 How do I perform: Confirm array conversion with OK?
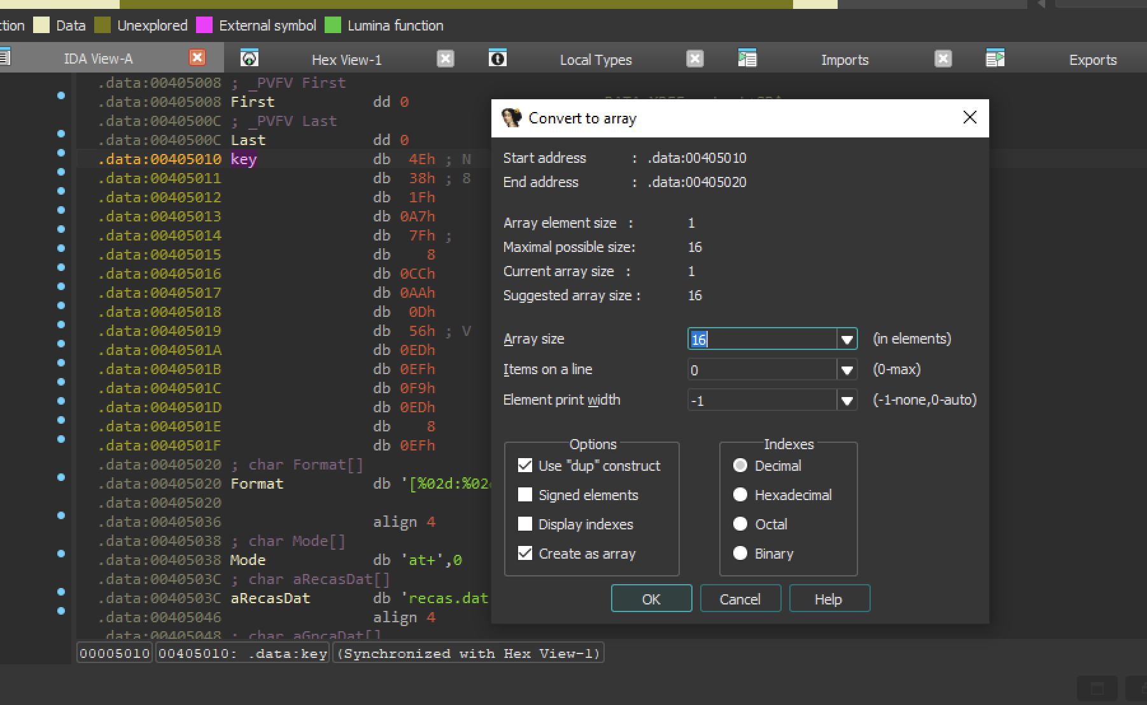[651, 599]
